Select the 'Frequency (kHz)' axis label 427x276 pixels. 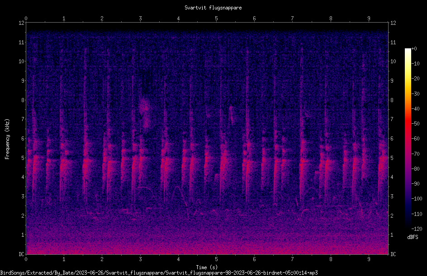[7, 139]
